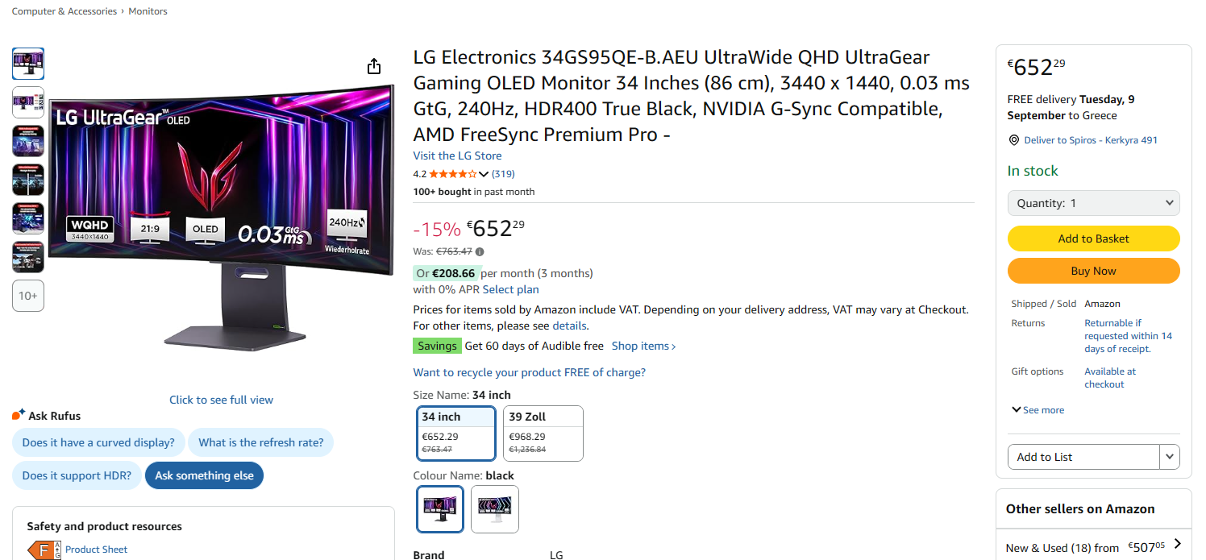Click the info icon beside Was price
The width and height of the screenshot is (1206, 560).
click(480, 251)
